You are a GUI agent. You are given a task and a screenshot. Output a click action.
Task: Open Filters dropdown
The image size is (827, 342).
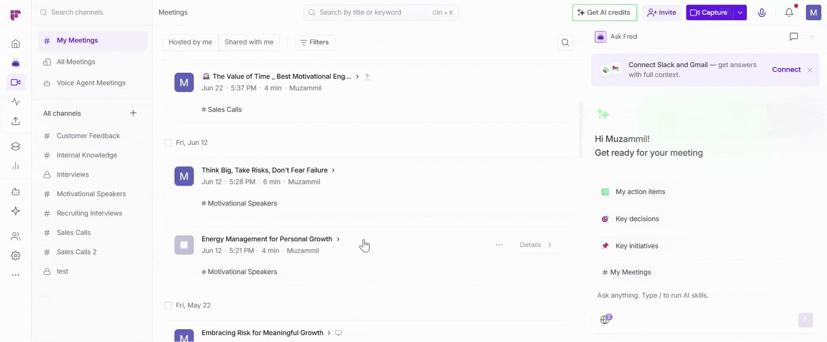[315, 42]
